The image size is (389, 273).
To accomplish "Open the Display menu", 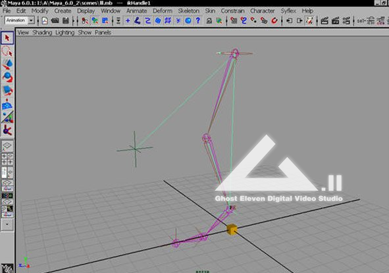I will click(x=86, y=11).
